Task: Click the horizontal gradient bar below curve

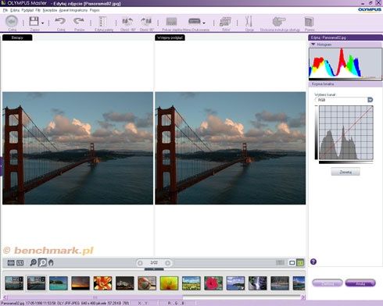Action: tap(346, 162)
